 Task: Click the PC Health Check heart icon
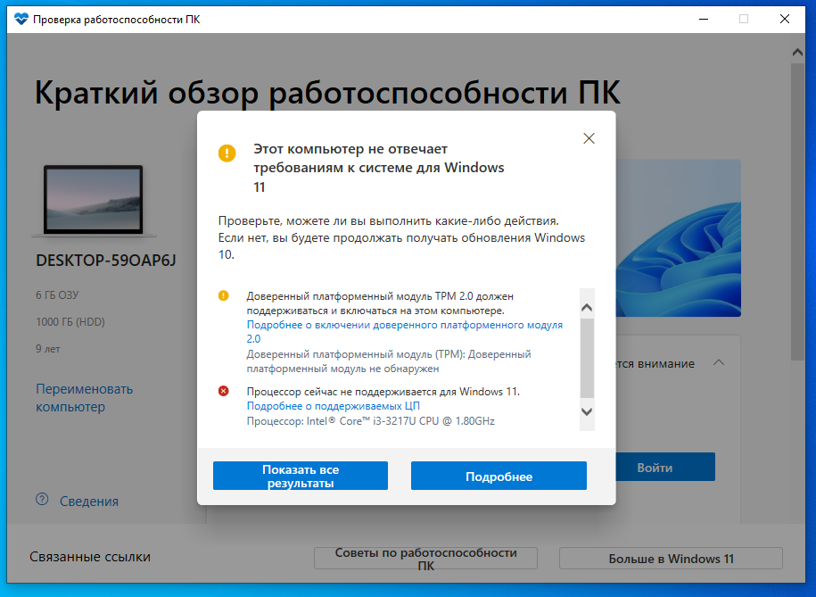pyautogui.click(x=21, y=20)
